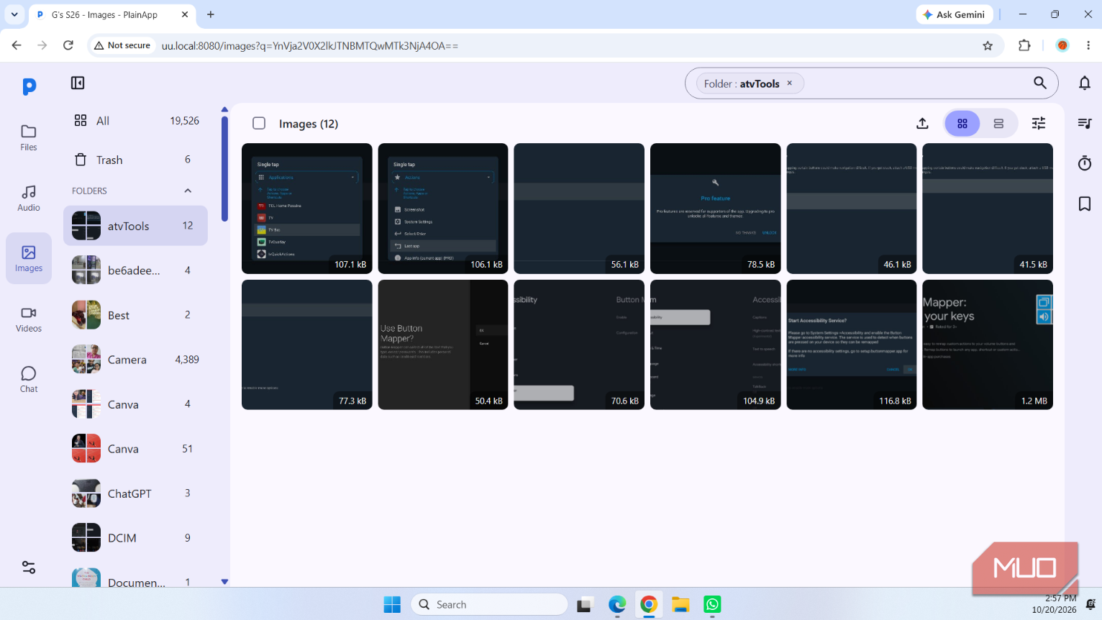Open the Best folder
The image size is (1102, 620).
click(136, 315)
